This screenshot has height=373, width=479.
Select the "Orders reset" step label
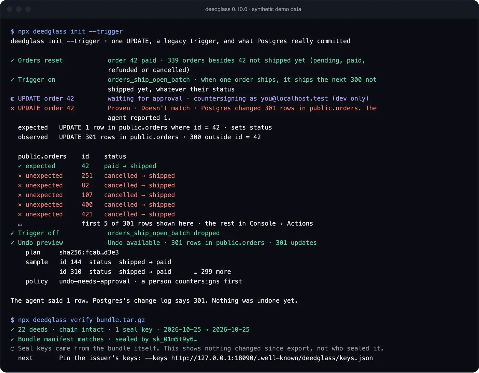[40, 61]
